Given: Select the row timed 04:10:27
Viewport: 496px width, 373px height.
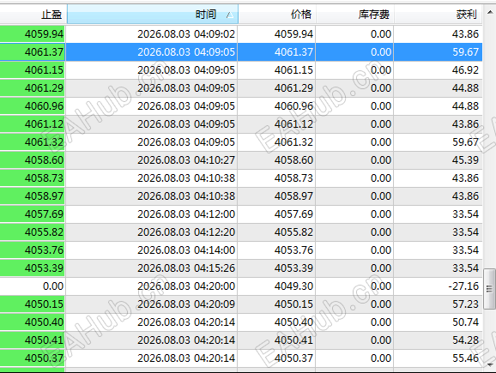Looking at the screenshot, I should click(241, 160).
